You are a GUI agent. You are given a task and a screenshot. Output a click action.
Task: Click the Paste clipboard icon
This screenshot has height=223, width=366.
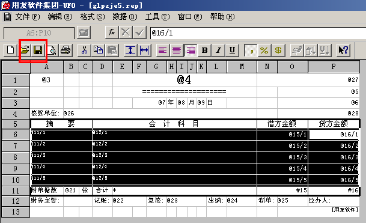click(x=112, y=50)
